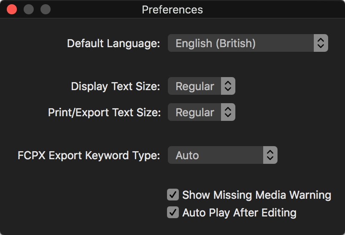Click the Preferences window title
This screenshot has height=235, width=345.
click(172, 10)
